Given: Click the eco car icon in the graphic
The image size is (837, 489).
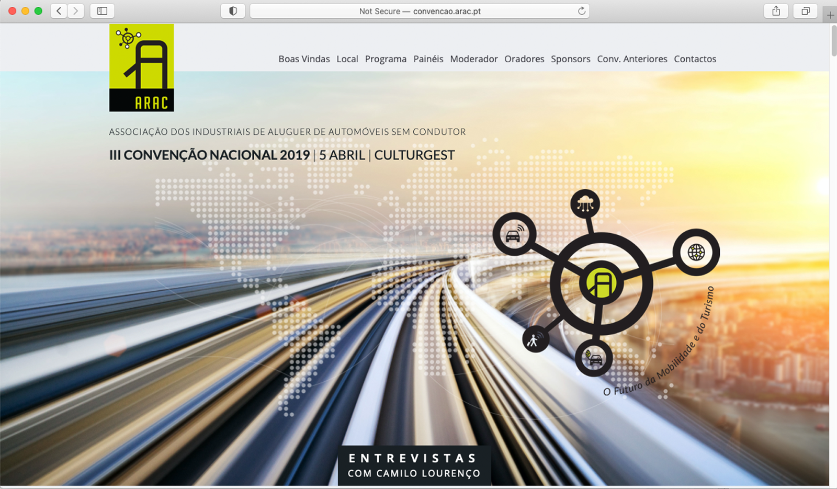Looking at the screenshot, I should (594, 358).
